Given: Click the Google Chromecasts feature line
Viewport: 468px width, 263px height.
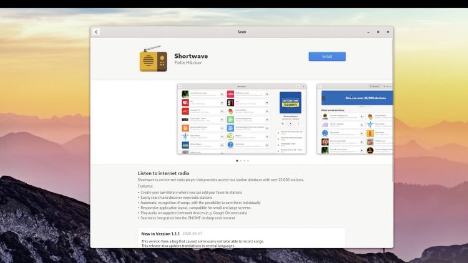Looking at the screenshot, I should pos(193,213).
